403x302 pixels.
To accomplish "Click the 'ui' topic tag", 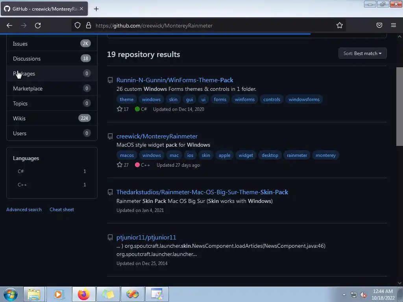I will [x=203, y=99].
